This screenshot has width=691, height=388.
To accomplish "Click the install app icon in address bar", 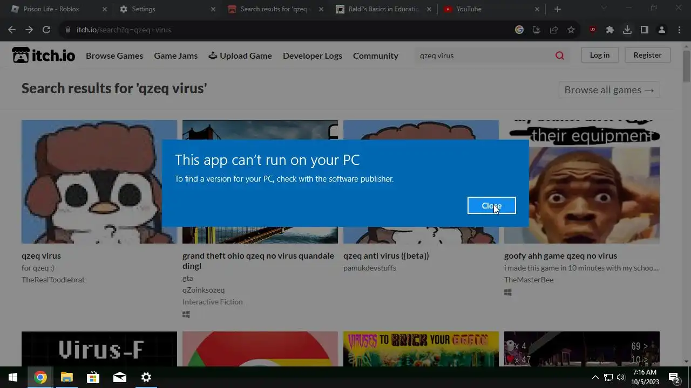I will [537, 30].
